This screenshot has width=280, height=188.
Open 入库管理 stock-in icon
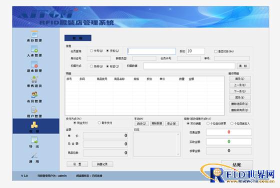pyautogui.click(x=34, y=48)
